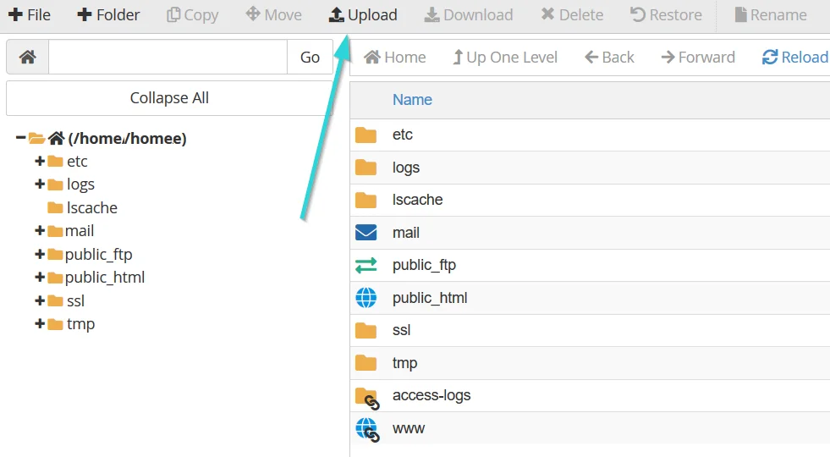Image resolution: width=830 pixels, height=457 pixels.
Task: Click the access-logs linked folder icon
Action: coord(366,396)
